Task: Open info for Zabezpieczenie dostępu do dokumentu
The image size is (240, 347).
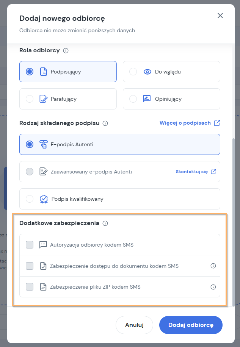Action: (x=213, y=266)
